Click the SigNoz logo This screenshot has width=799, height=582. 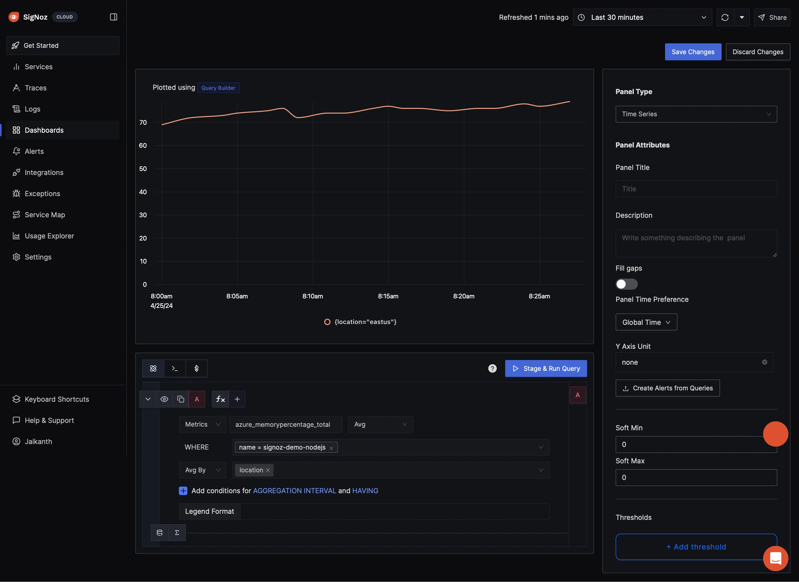[14, 17]
